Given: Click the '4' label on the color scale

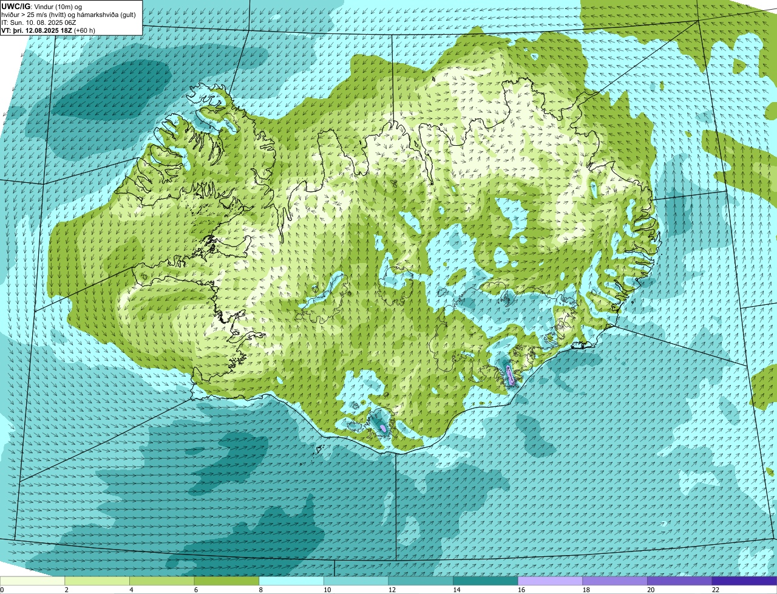Looking at the screenshot, I should coord(132,590).
